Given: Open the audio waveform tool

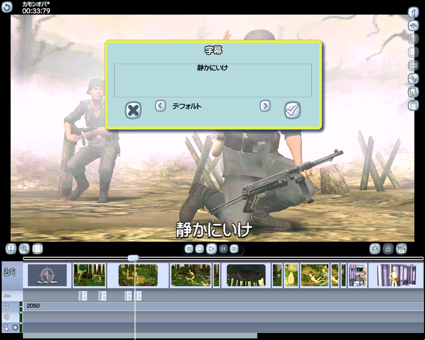Looking at the screenshot, I should tap(413, 26).
